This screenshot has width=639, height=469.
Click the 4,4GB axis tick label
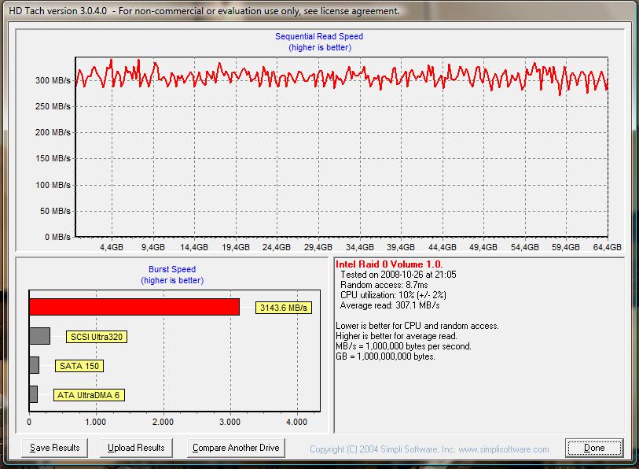click(x=112, y=247)
